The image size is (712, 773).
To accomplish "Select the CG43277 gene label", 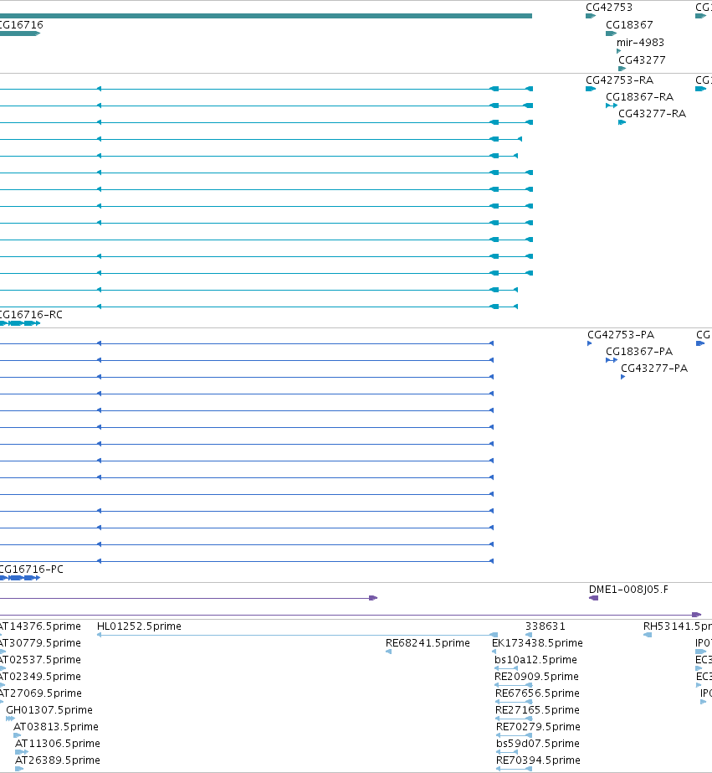I will pos(642,60).
